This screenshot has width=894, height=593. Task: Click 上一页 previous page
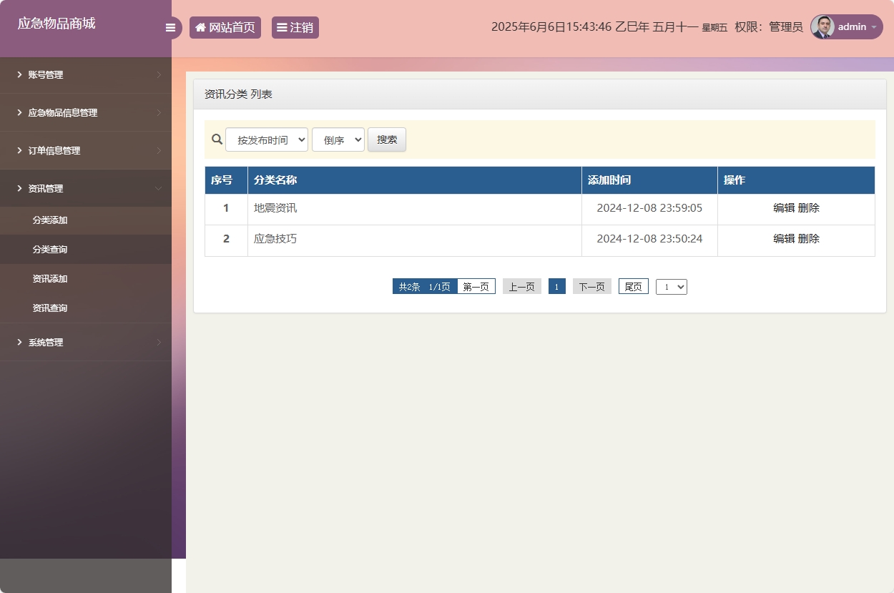coord(522,286)
